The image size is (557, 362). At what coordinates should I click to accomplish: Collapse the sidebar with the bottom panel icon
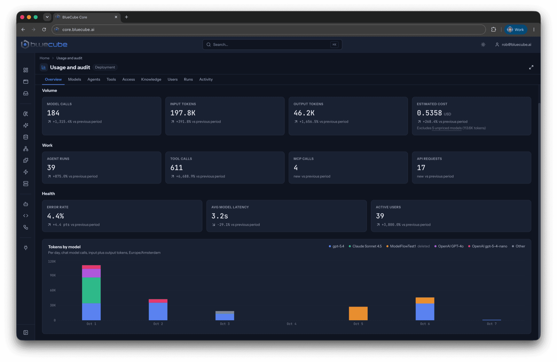26,332
